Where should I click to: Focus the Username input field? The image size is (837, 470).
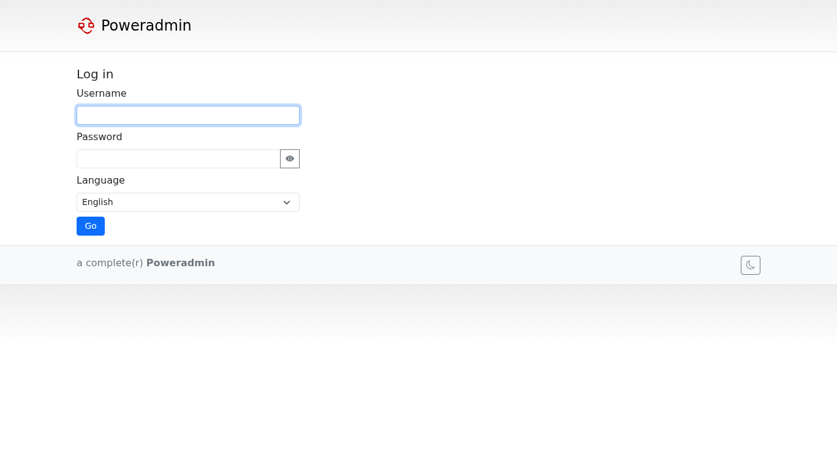(x=188, y=116)
